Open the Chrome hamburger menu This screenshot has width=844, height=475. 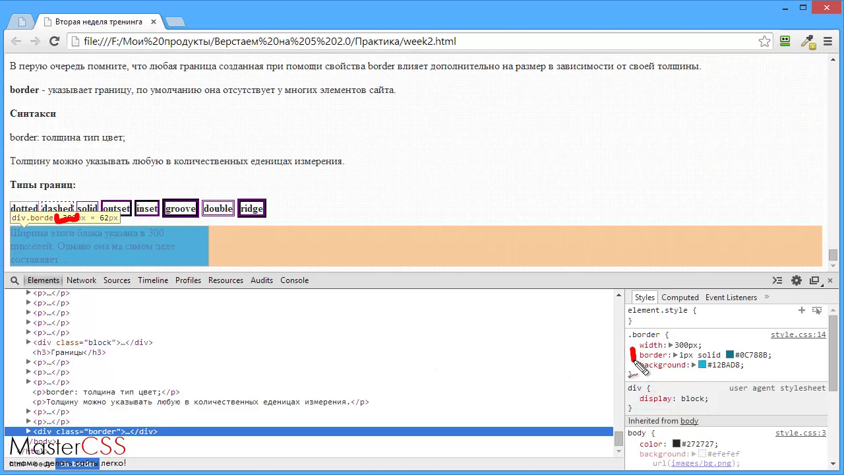click(828, 42)
